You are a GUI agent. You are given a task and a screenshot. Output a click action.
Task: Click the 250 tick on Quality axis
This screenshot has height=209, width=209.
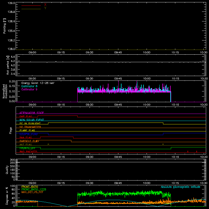coord(13,162)
